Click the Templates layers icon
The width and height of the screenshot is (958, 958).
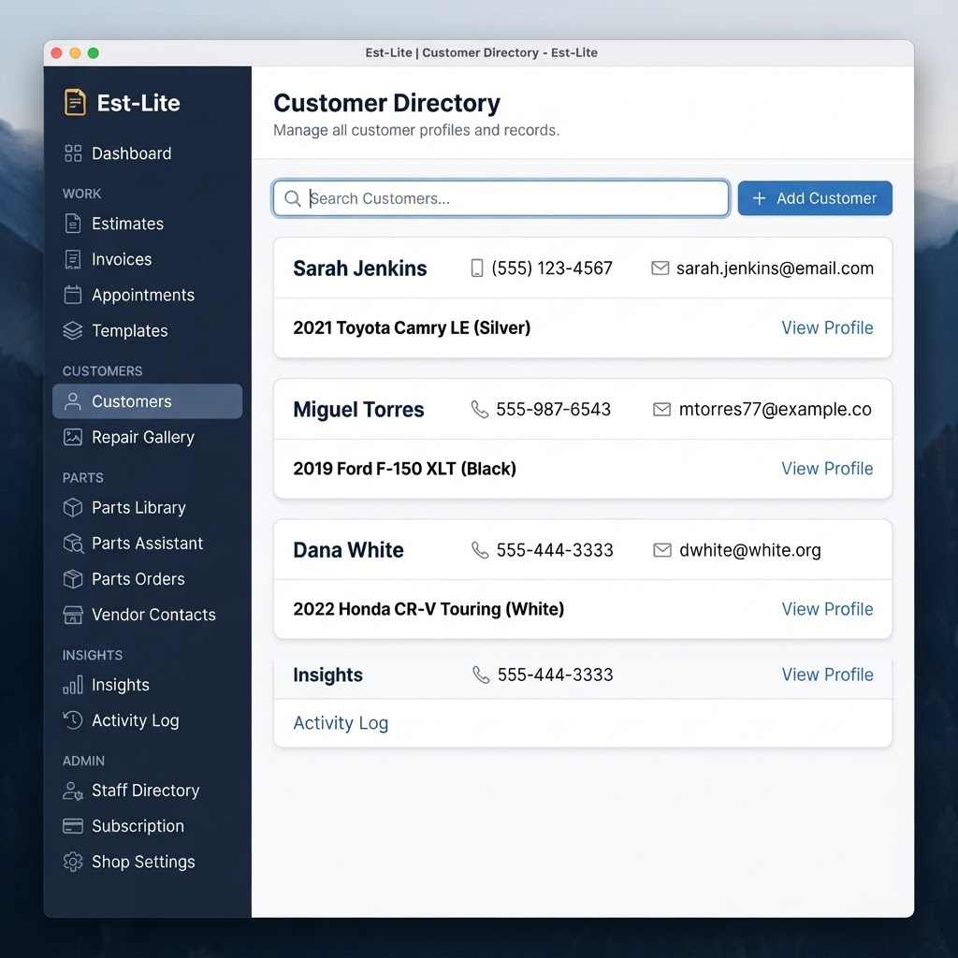73,330
